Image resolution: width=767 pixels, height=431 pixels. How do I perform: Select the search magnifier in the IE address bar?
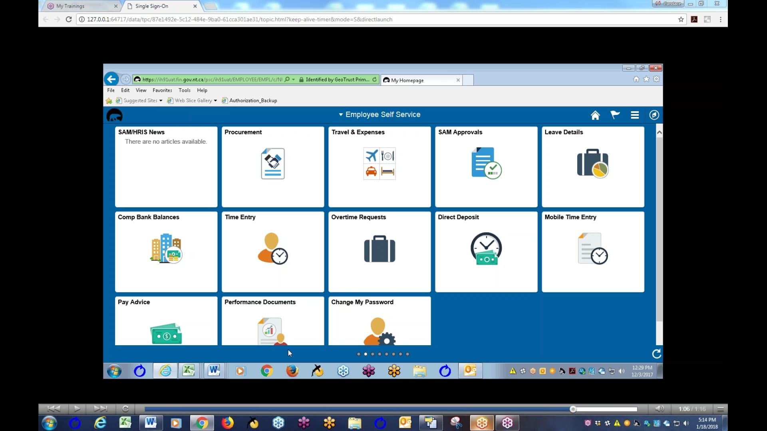(x=287, y=79)
